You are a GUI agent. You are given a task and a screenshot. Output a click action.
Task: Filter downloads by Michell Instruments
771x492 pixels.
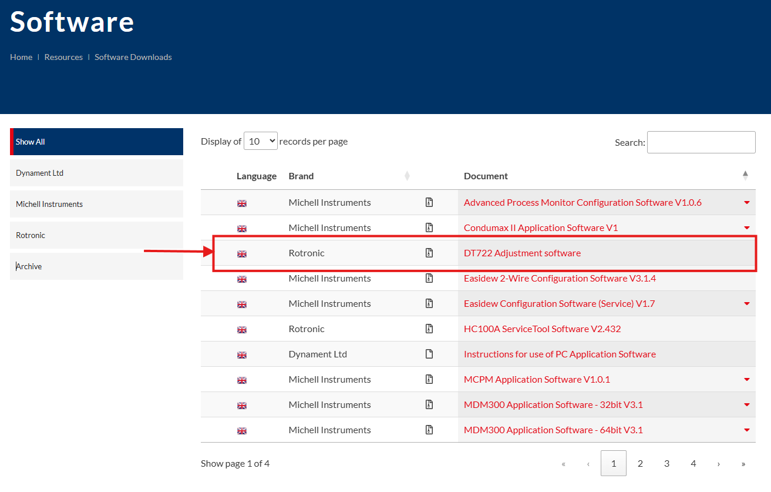click(97, 204)
